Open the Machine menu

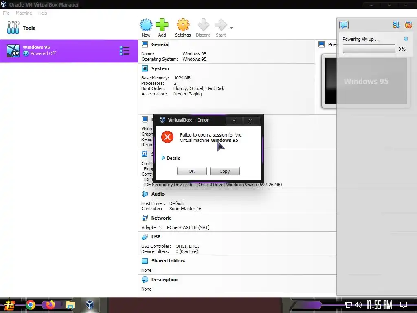pos(24,13)
